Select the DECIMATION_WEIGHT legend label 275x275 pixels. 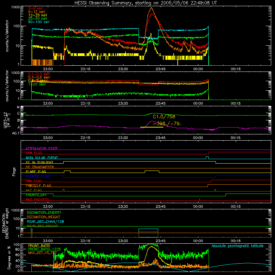click(x=44, y=217)
